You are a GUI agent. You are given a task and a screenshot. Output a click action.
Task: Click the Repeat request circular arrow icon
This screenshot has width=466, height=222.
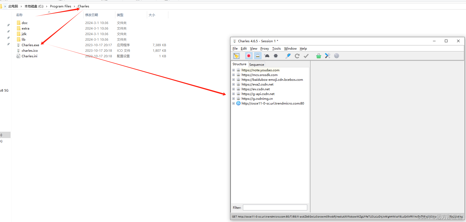pos(297,56)
